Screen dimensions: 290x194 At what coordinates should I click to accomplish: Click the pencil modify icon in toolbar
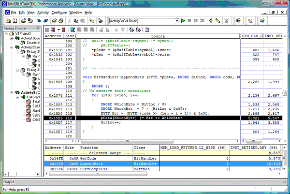[218, 21]
